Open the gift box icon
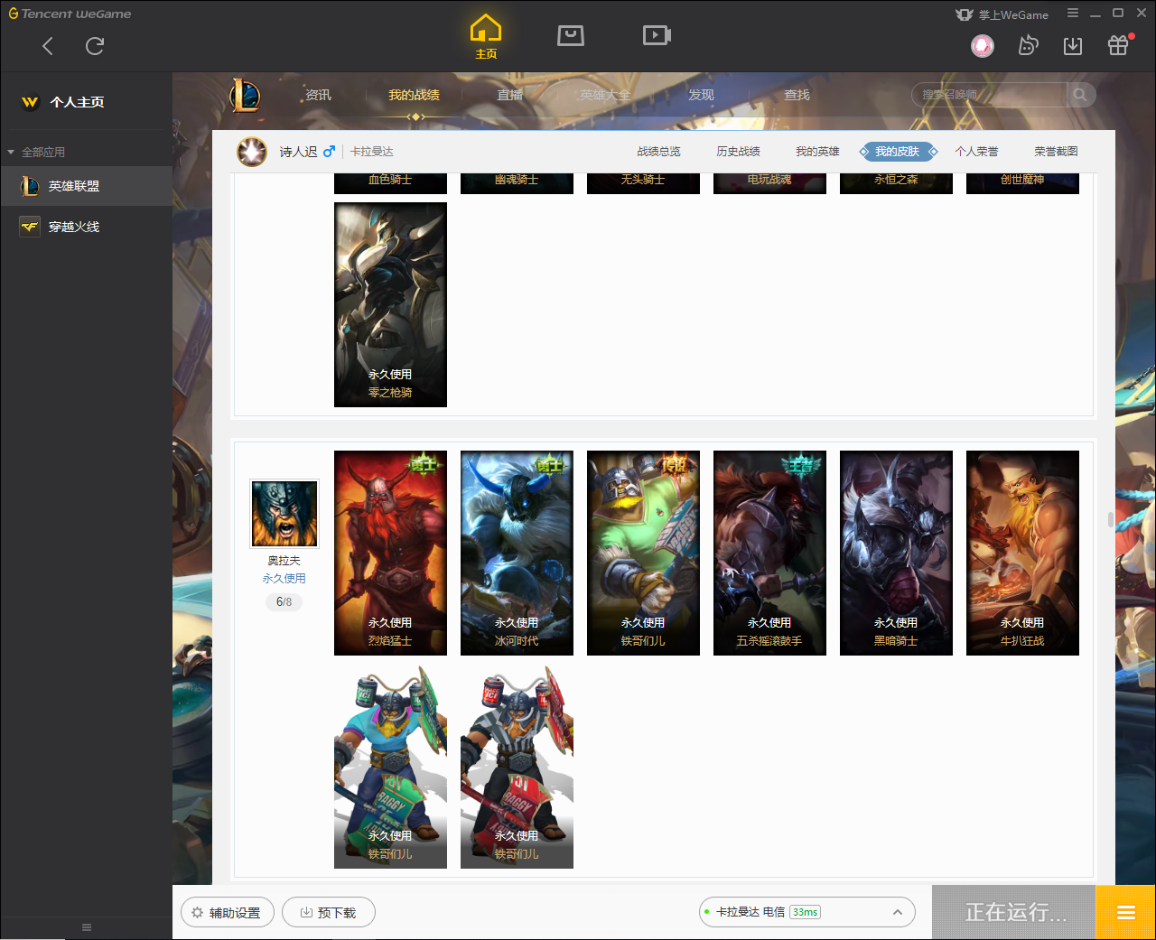This screenshot has height=940, width=1156. (x=1118, y=45)
